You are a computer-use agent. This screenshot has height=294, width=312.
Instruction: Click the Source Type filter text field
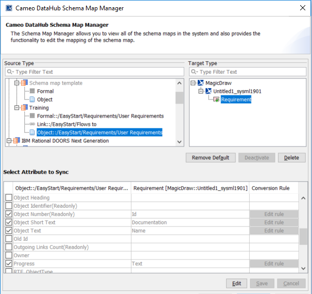[94, 72]
